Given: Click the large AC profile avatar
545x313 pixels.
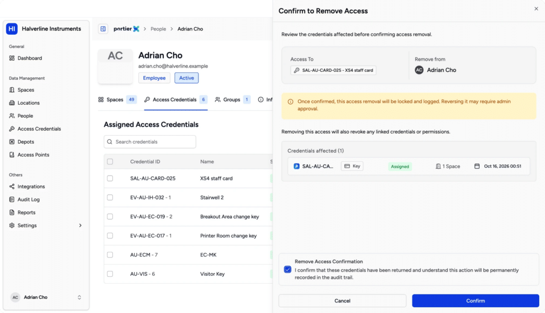Looking at the screenshot, I should point(115,66).
